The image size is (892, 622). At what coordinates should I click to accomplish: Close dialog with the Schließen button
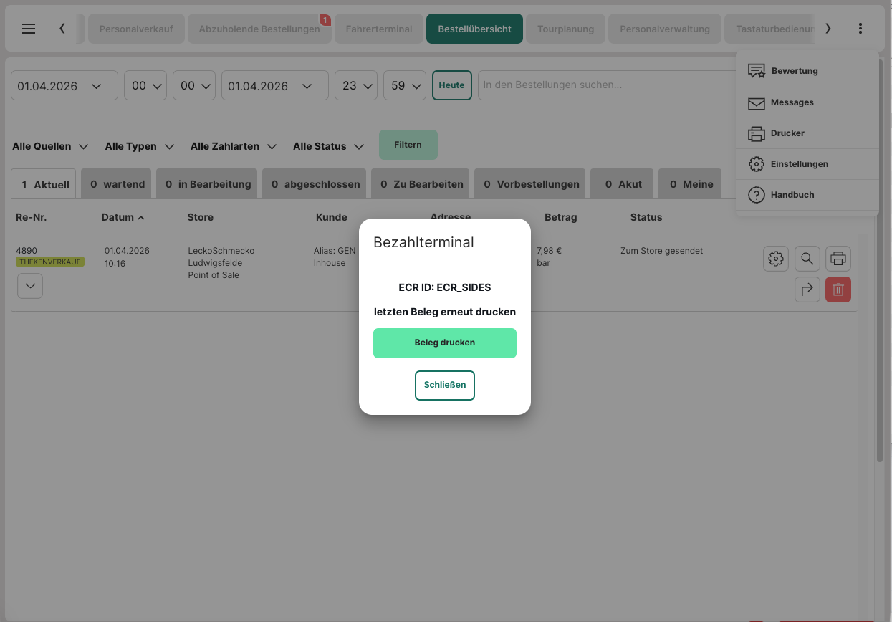tap(444, 385)
